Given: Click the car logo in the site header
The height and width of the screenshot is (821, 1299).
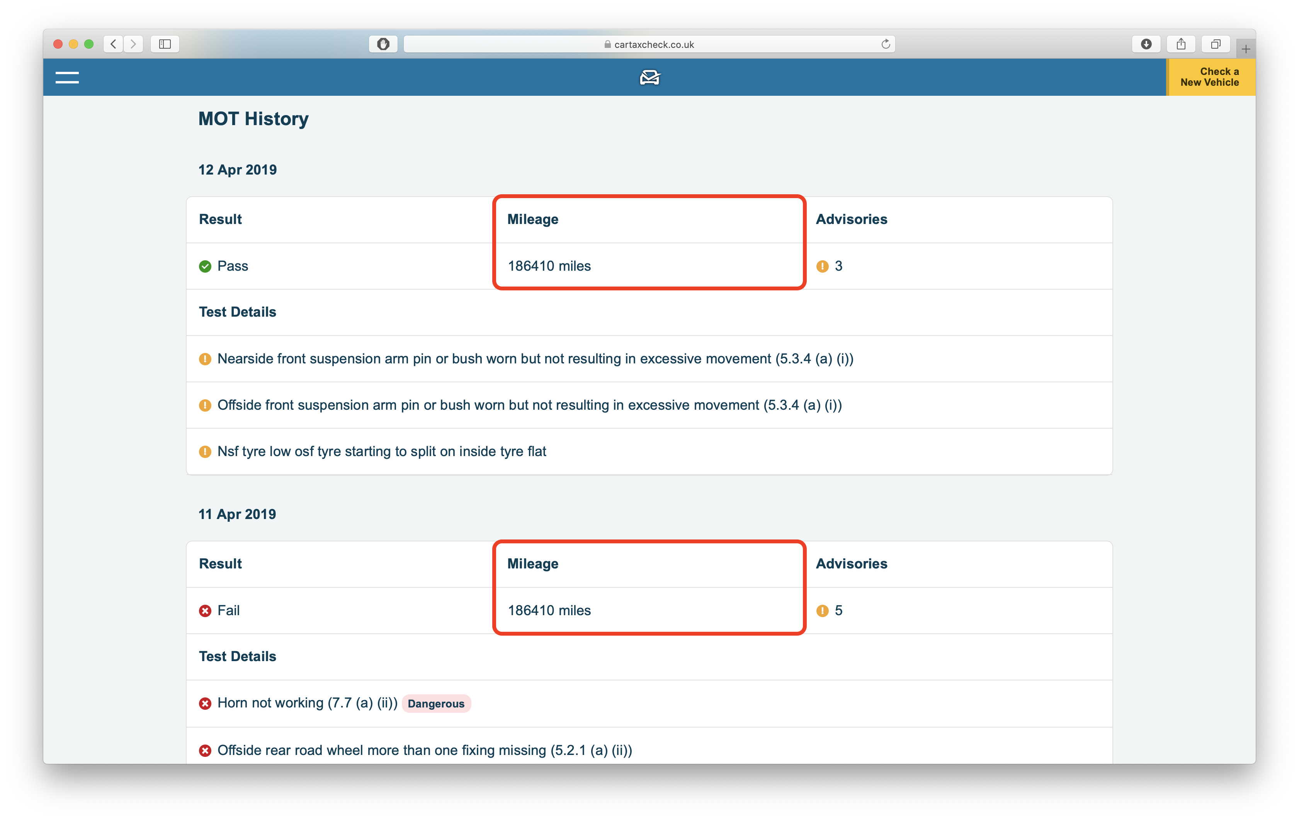Looking at the screenshot, I should (649, 78).
